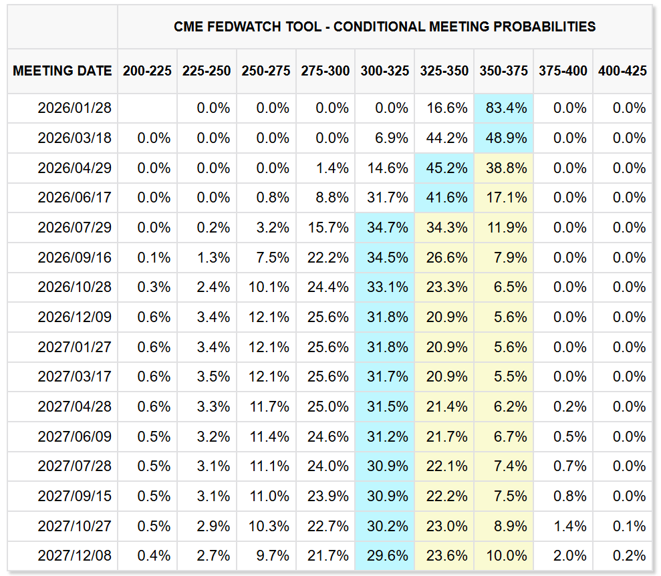Click the 350-375 column header

point(503,71)
